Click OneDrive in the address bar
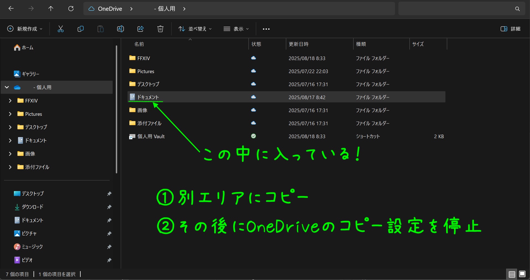This screenshot has width=530, height=280. 110,9
